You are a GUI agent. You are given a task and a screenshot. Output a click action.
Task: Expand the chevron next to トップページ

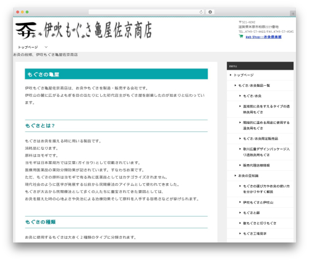[x=46, y=47]
